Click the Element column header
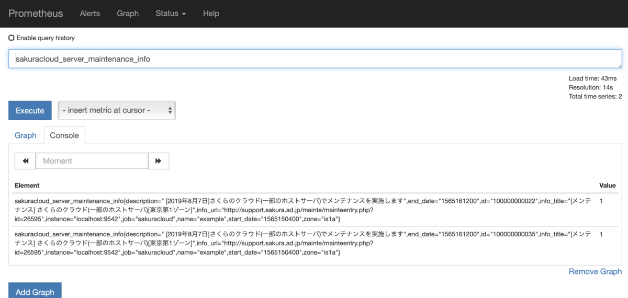 tap(27, 186)
